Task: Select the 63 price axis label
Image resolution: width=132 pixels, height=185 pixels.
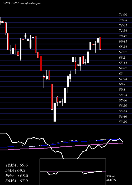Action: (121, 74)
